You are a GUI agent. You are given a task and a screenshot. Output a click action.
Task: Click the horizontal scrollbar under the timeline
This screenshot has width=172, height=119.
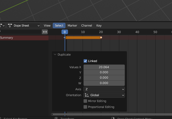click(x=111, y=114)
